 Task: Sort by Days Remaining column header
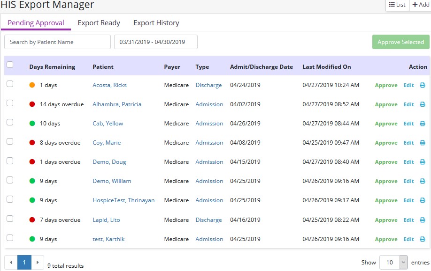tap(52, 67)
